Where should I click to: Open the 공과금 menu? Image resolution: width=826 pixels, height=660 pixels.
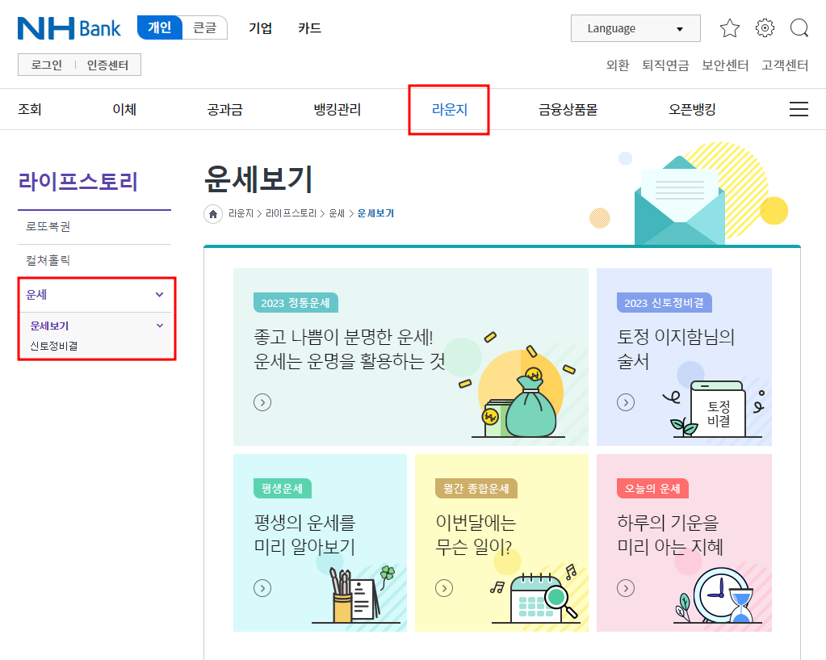[x=225, y=109]
